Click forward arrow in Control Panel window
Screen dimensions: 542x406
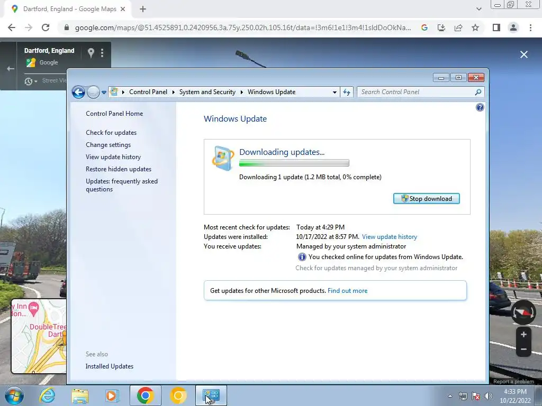pos(93,92)
